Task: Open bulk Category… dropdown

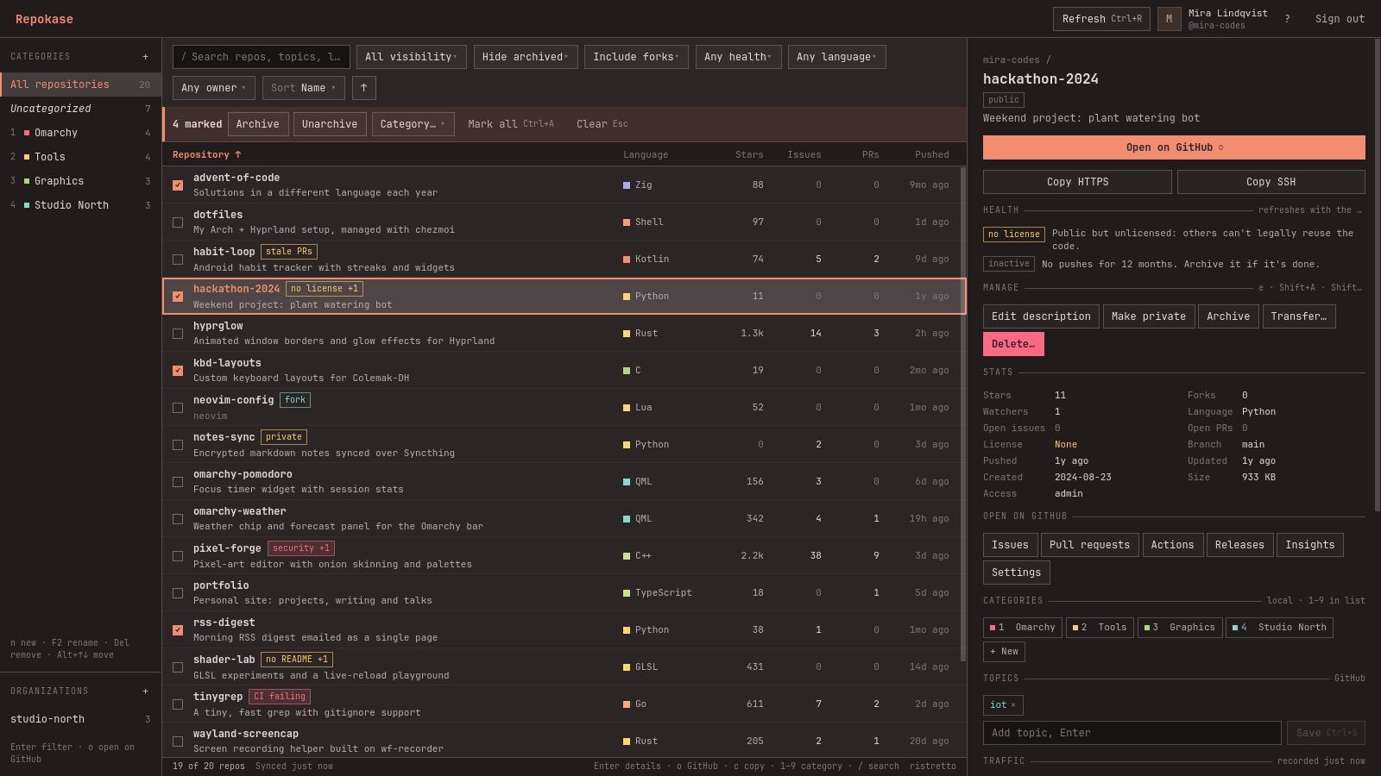Action: [413, 124]
